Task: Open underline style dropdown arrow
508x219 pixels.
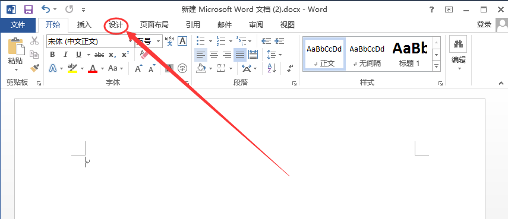Action: (x=89, y=55)
